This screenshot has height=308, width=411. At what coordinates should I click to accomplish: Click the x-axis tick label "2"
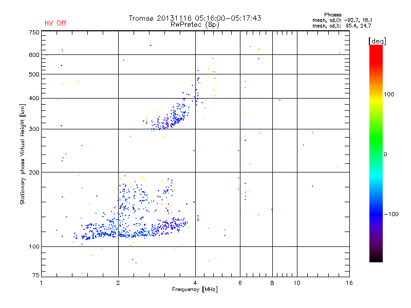click(x=118, y=283)
